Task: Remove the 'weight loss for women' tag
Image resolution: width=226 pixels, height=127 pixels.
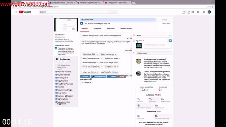Action: click(x=118, y=72)
